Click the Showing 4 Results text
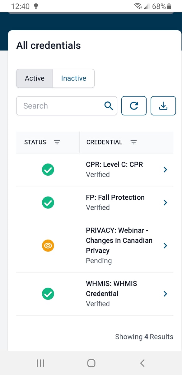The width and height of the screenshot is (182, 375). tap(144, 337)
